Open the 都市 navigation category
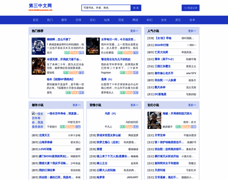The height and width of the screenshot is (180, 228). (x=64, y=20)
